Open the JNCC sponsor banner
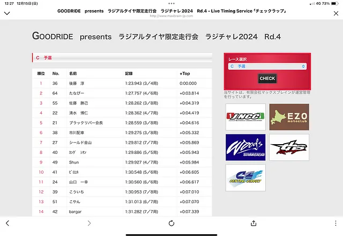Viewport: 343px width, 238px height. pyautogui.click(x=245, y=117)
